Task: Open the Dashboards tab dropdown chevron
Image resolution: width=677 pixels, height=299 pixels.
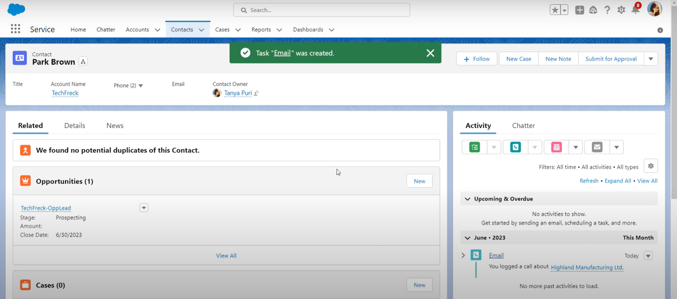Action: (x=332, y=30)
